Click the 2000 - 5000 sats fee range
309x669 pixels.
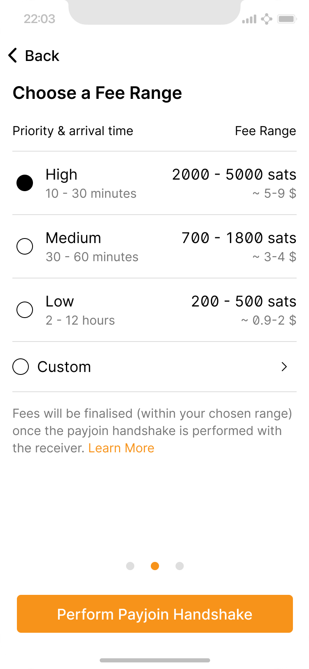click(234, 175)
